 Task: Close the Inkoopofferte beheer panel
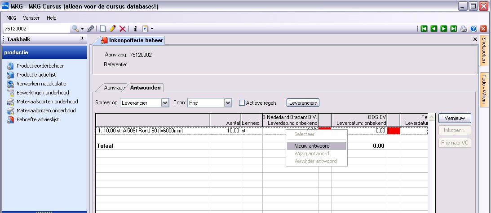(475, 40)
